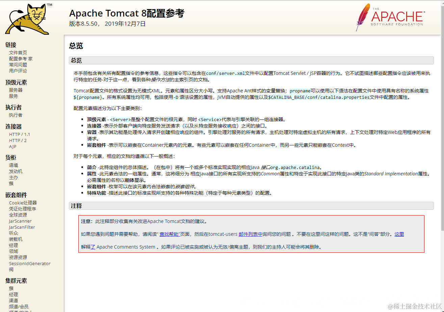Open the 常问问题 FAQ link
This screenshot has width=444, height=312.
coord(18,65)
